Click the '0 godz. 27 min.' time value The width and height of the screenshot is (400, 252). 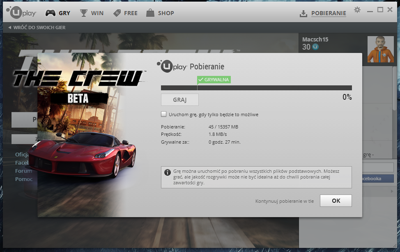pyautogui.click(x=225, y=142)
